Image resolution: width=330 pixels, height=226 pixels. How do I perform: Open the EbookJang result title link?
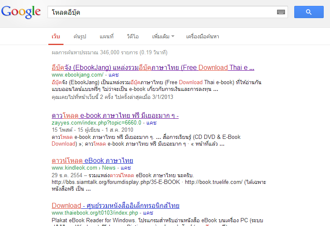[153, 68]
